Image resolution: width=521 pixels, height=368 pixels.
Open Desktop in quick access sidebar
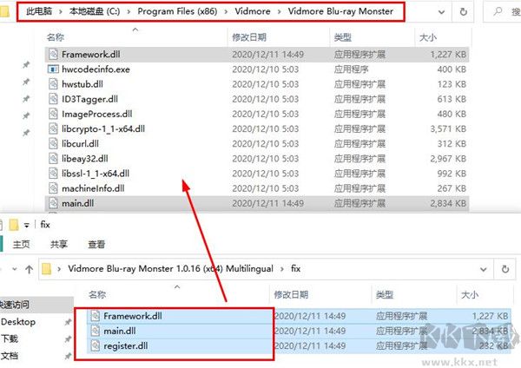[x=19, y=322]
